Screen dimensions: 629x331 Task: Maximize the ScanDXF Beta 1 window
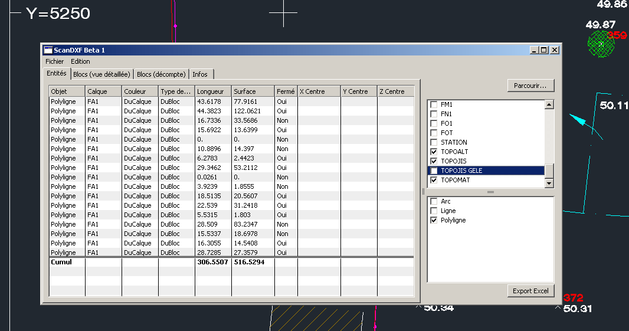(544, 50)
